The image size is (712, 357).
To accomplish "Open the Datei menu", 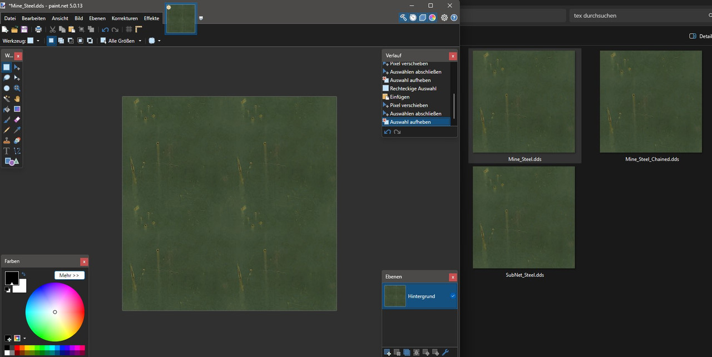I will tap(10, 18).
